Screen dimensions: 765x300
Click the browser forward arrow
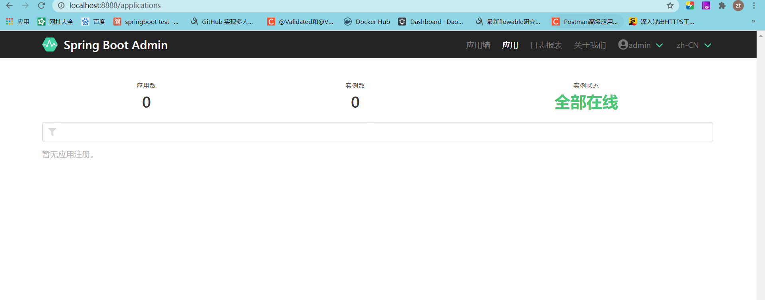tap(25, 6)
